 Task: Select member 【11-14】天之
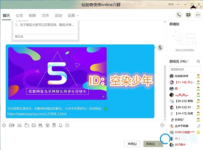pyautogui.click(x=185, y=82)
